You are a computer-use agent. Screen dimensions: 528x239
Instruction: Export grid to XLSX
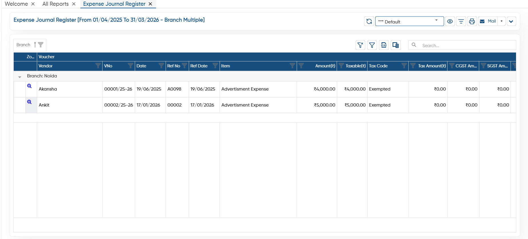[x=384, y=45]
